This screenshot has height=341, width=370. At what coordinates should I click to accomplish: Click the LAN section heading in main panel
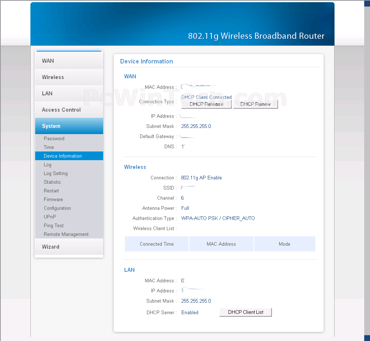pos(129,270)
